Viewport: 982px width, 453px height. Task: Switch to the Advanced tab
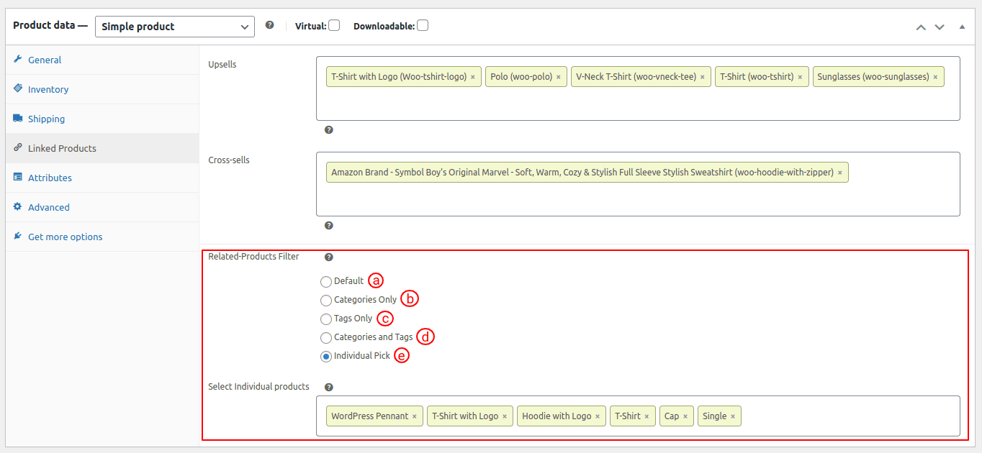pos(48,207)
